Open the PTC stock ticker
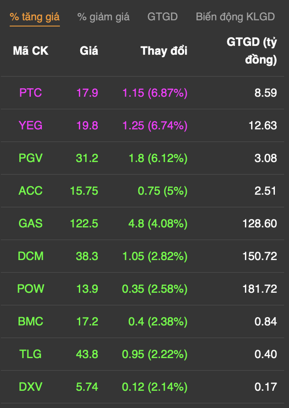289x408 pixels. point(31,93)
